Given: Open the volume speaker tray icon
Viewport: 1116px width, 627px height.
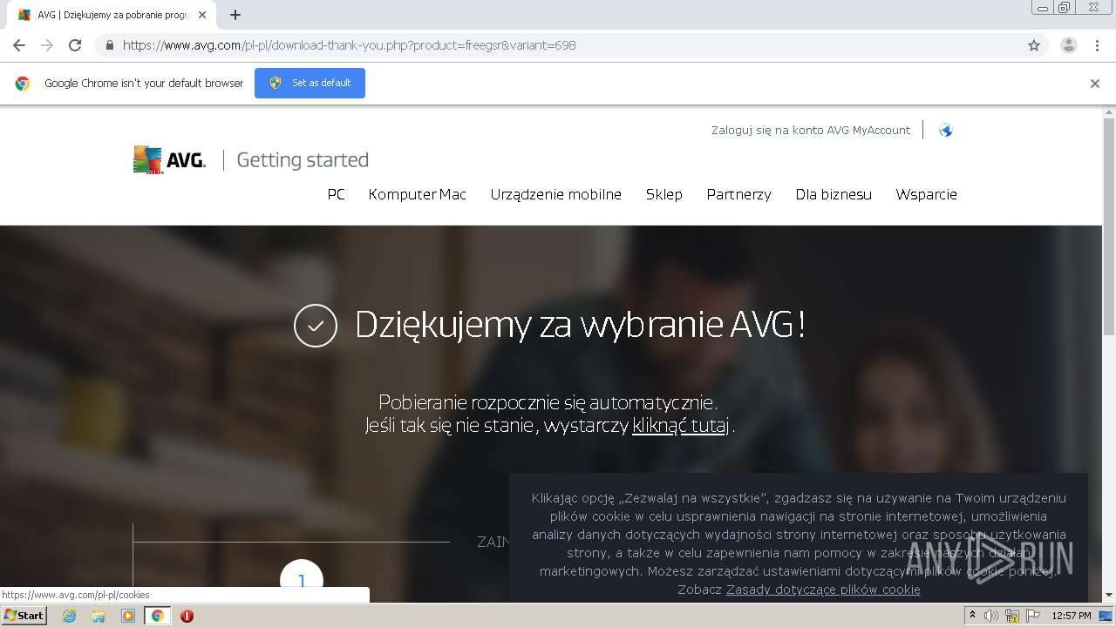Looking at the screenshot, I should point(991,616).
